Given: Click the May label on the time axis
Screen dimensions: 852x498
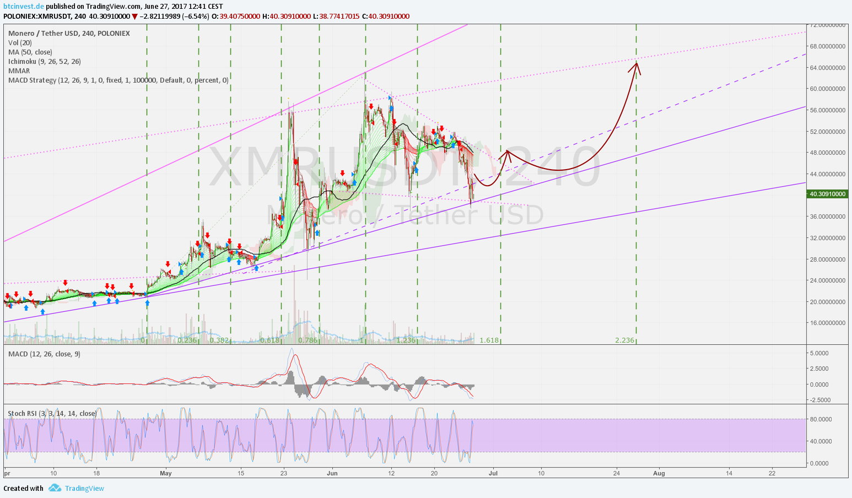Looking at the screenshot, I should (x=165, y=473).
